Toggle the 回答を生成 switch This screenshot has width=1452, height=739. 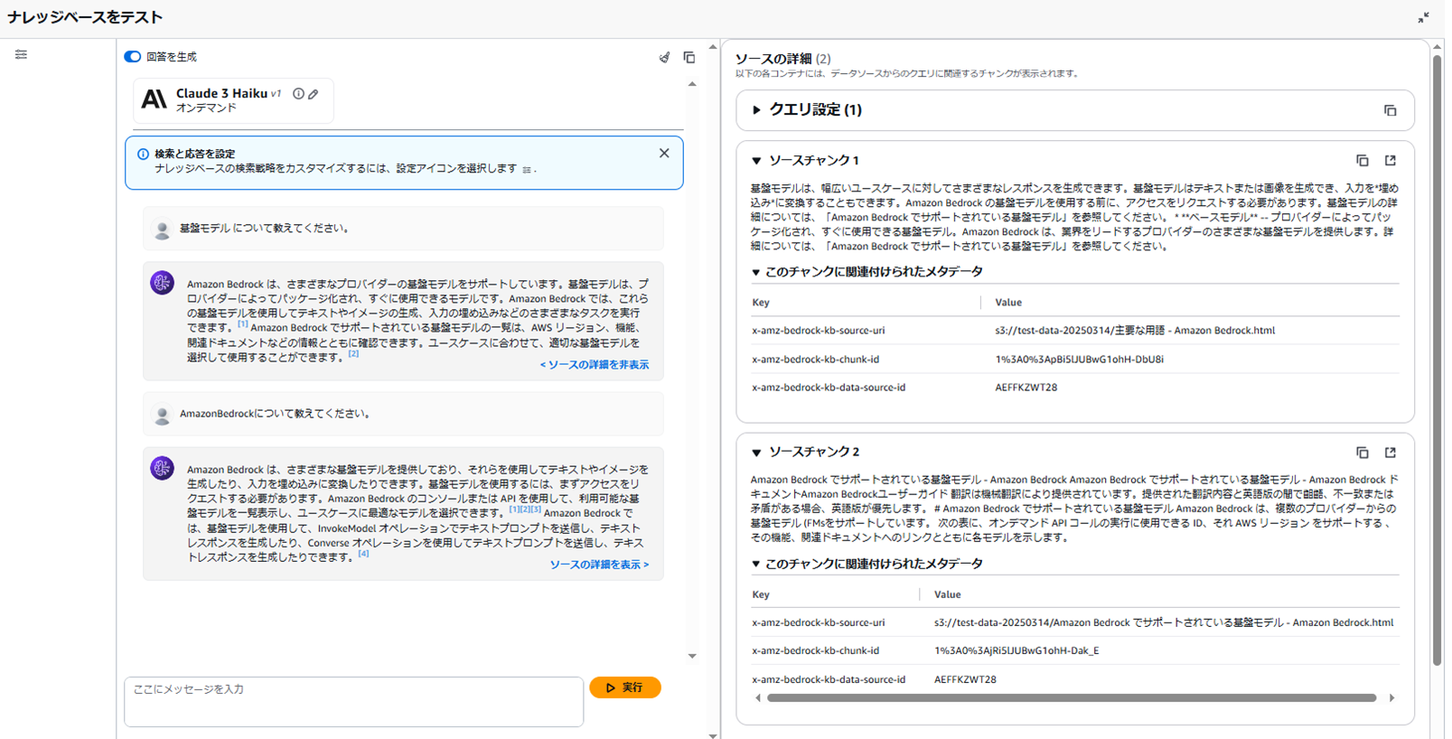pyautogui.click(x=133, y=57)
